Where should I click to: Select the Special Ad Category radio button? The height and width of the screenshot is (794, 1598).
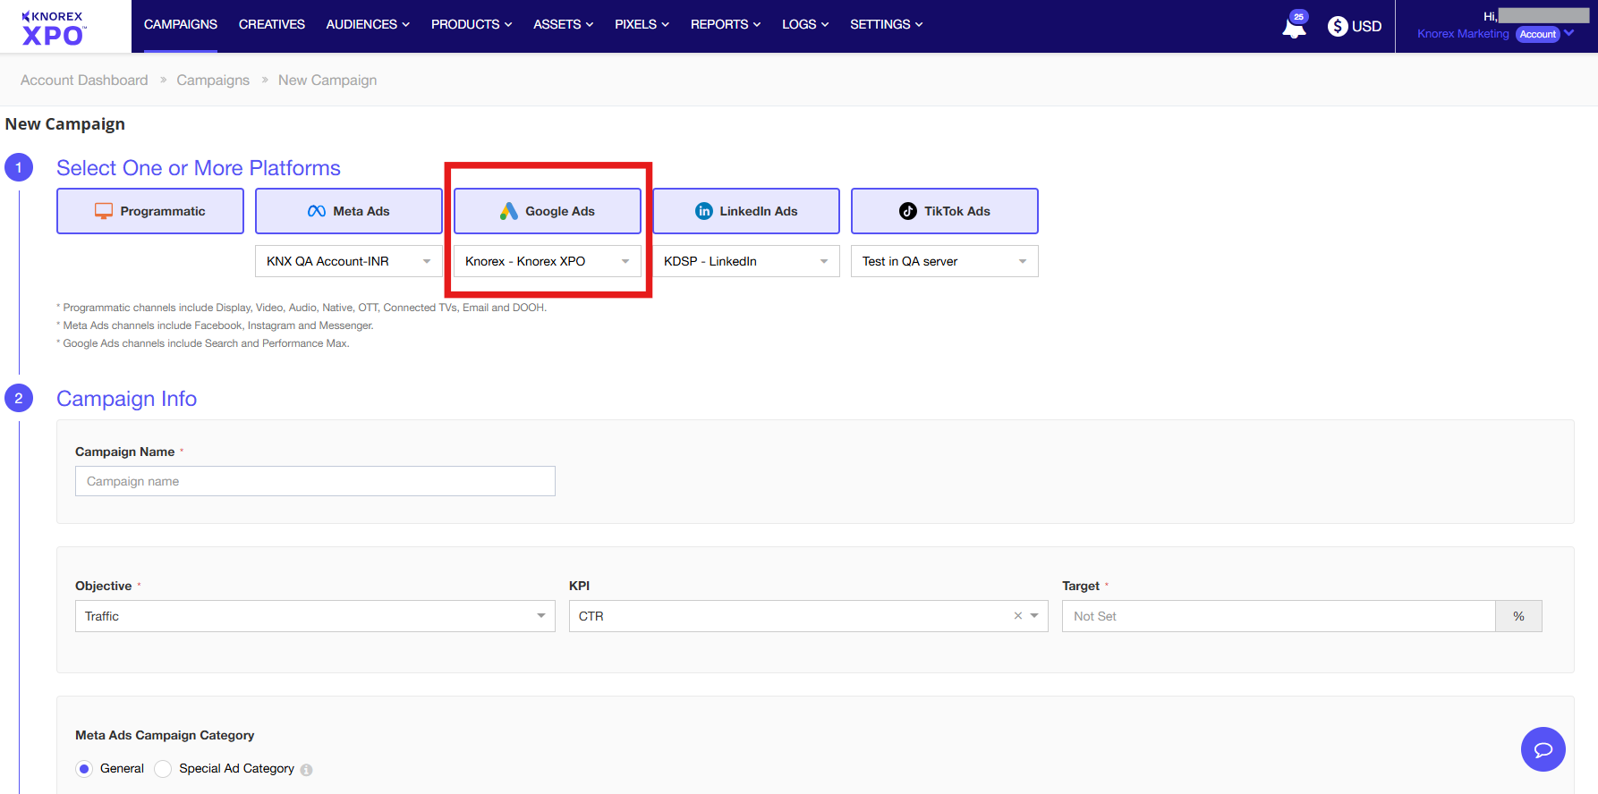point(163,769)
